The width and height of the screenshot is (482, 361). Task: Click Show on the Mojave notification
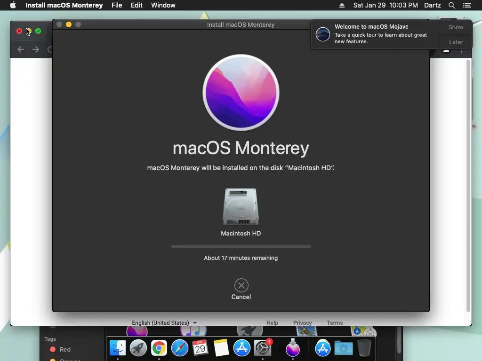tap(456, 27)
